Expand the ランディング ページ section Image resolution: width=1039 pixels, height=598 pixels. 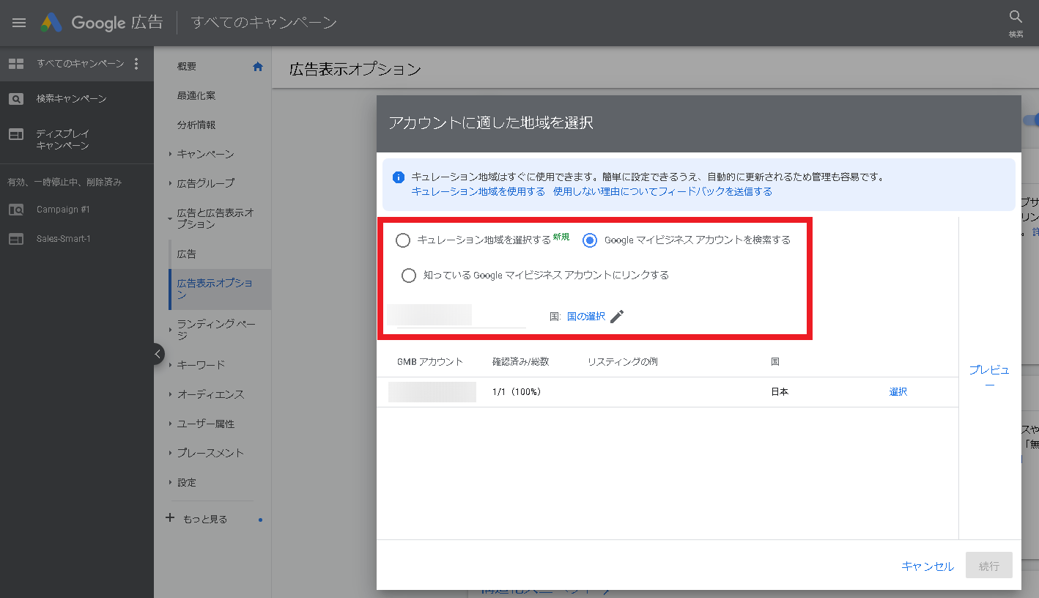tap(170, 329)
